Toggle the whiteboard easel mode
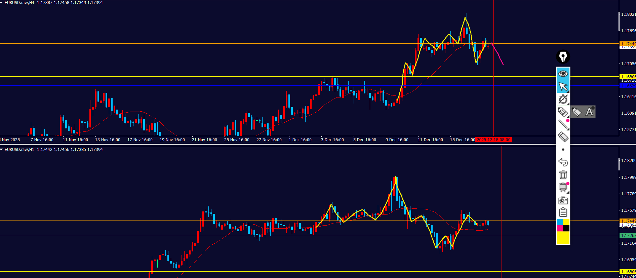This screenshot has height=278, width=636. pyautogui.click(x=563, y=188)
